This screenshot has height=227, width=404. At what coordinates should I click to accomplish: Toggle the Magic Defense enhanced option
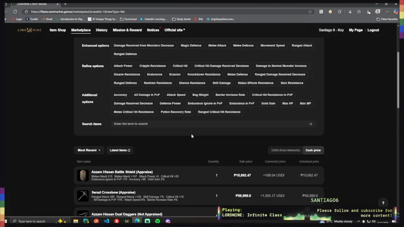(x=191, y=45)
